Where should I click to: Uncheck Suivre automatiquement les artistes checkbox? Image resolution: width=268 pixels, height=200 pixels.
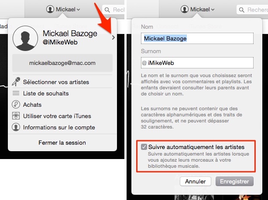coord(144,147)
